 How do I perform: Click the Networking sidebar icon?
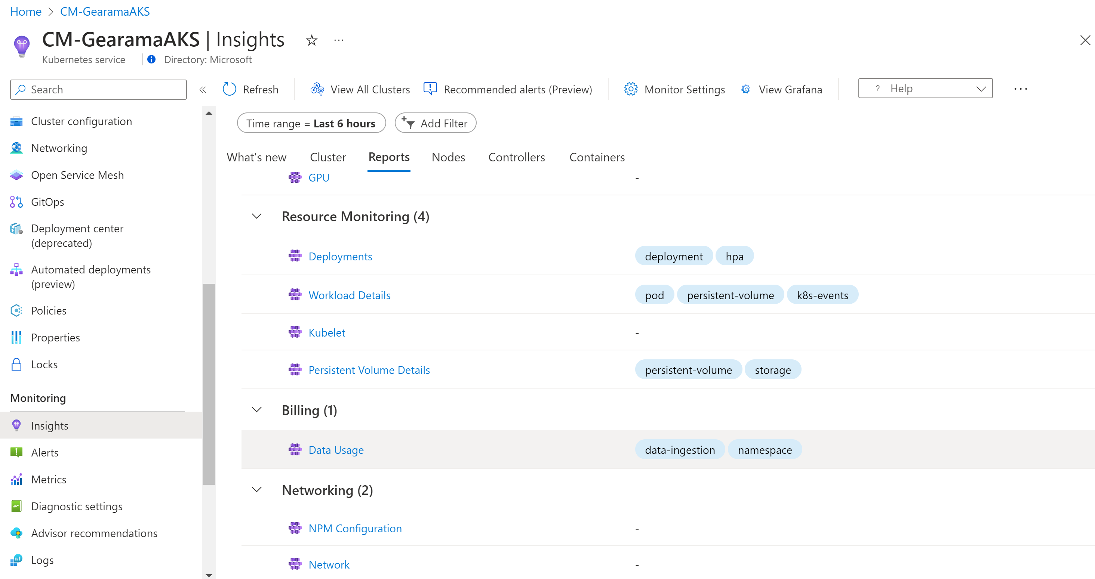pyautogui.click(x=16, y=148)
